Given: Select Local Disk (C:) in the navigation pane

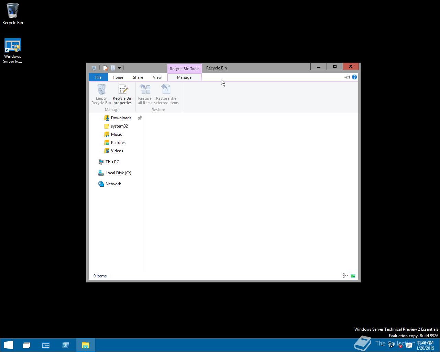Looking at the screenshot, I should pos(118,173).
